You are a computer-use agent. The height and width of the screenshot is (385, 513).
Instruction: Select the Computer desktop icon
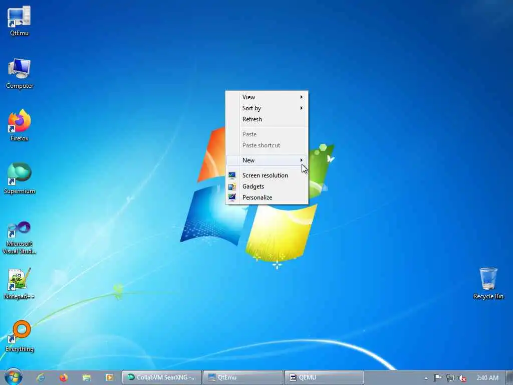(20, 73)
